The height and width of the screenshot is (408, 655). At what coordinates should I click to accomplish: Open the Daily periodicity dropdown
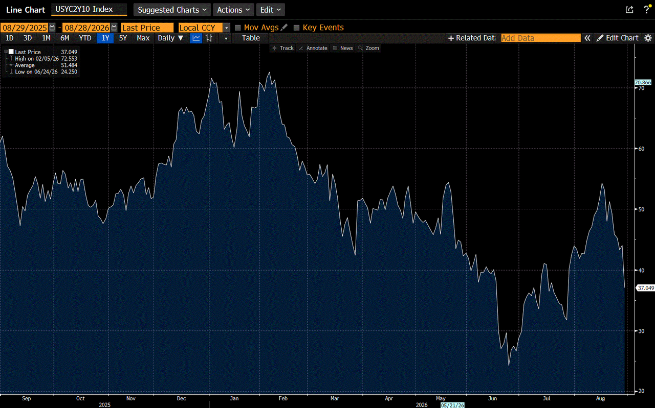(170, 38)
